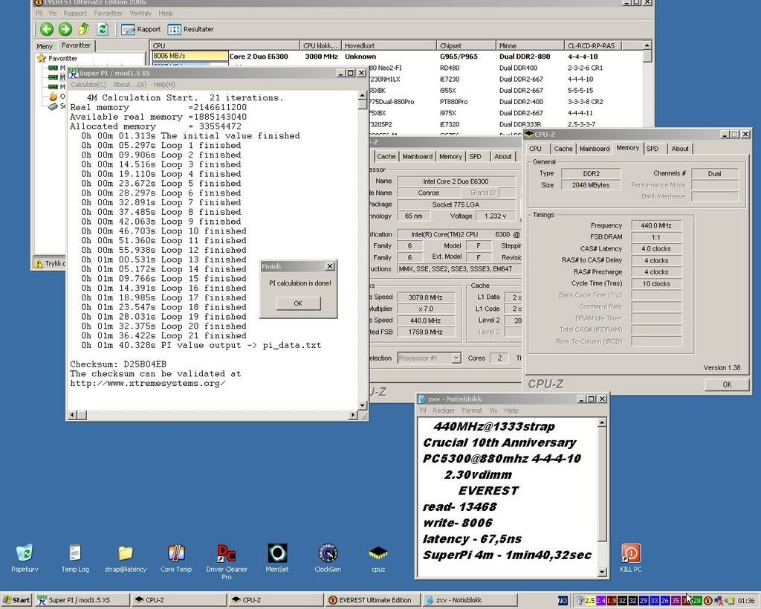Open Cache tab in the back CPU-Z window

(386, 156)
